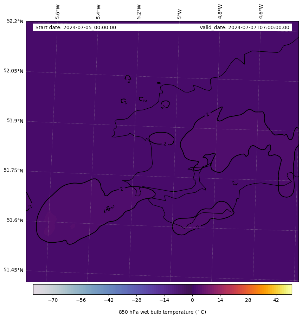Click the 850 hPa wet bulb temperature caption

pos(162,312)
